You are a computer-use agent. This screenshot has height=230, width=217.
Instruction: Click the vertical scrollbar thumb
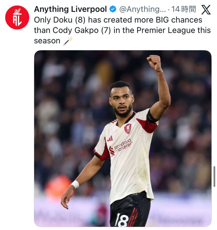[214, 177]
